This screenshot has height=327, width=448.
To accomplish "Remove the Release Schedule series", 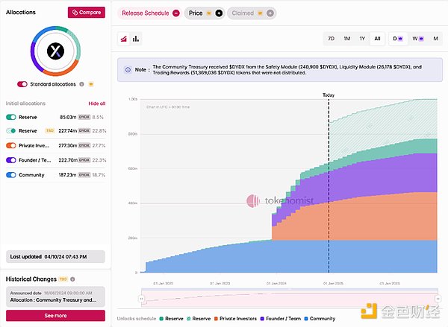I will click(x=176, y=13).
